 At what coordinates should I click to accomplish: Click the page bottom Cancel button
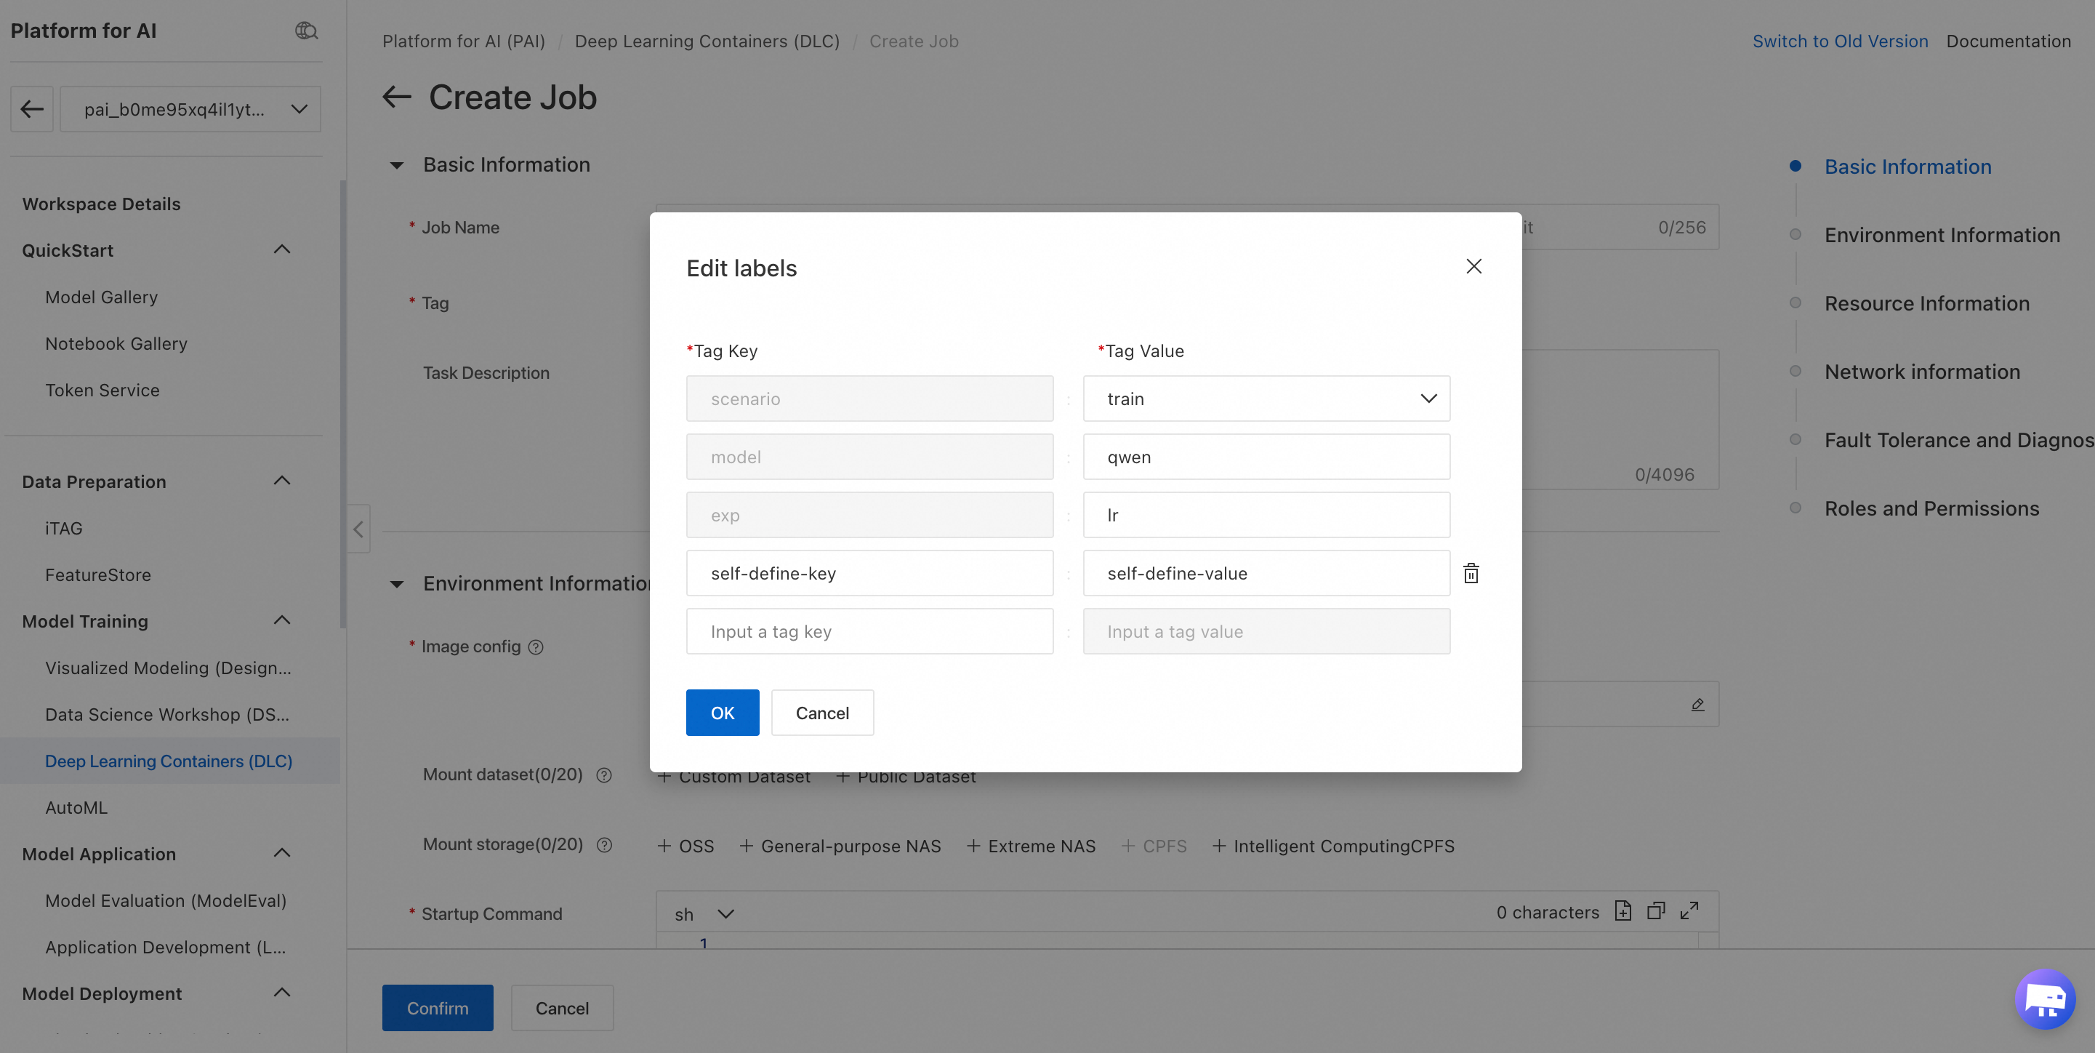[x=562, y=1007]
